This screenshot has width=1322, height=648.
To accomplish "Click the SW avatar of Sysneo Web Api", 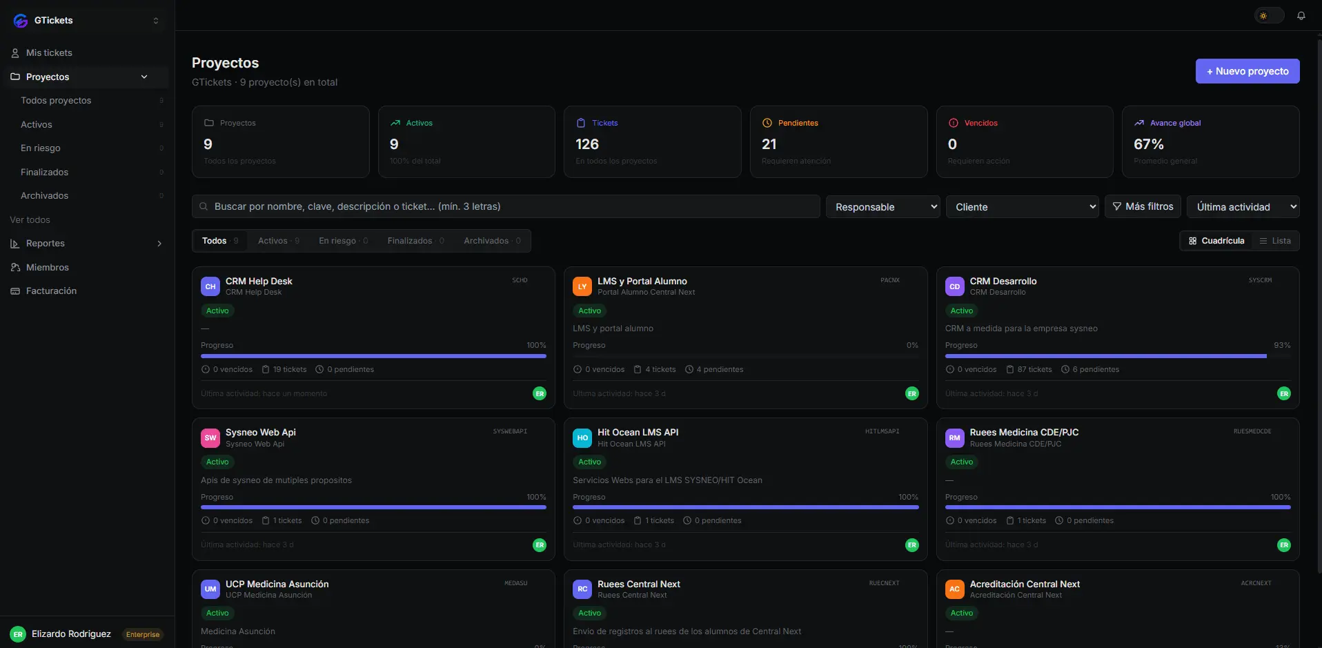I will (210, 438).
